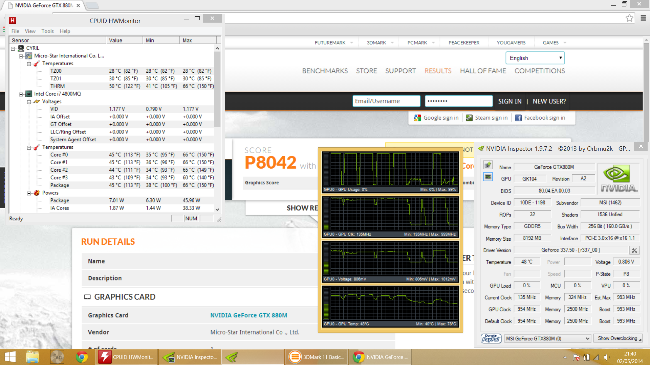
Task: Click the password input field
Action: point(459,101)
